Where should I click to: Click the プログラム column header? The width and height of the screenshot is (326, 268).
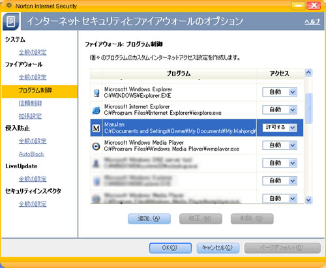click(179, 74)
